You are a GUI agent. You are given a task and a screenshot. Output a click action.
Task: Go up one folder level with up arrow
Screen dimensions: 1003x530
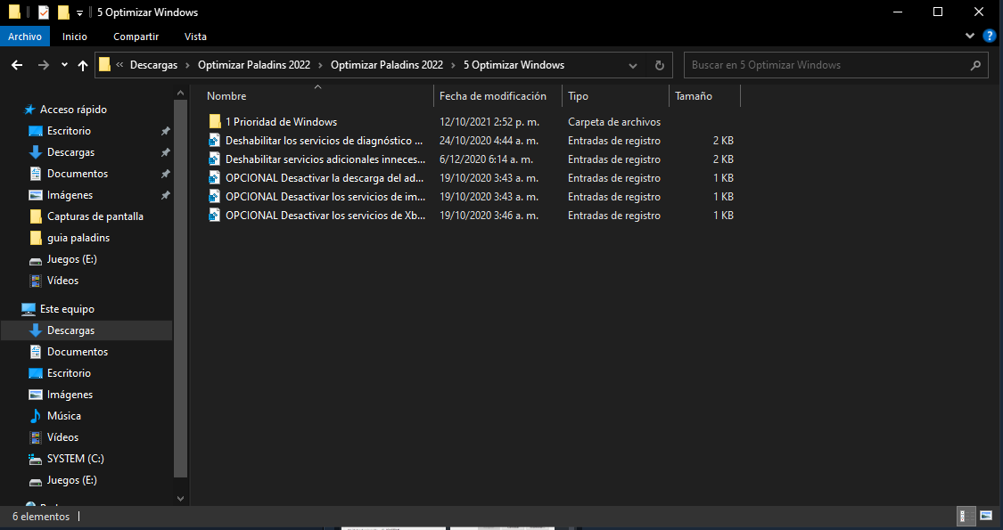83,65
